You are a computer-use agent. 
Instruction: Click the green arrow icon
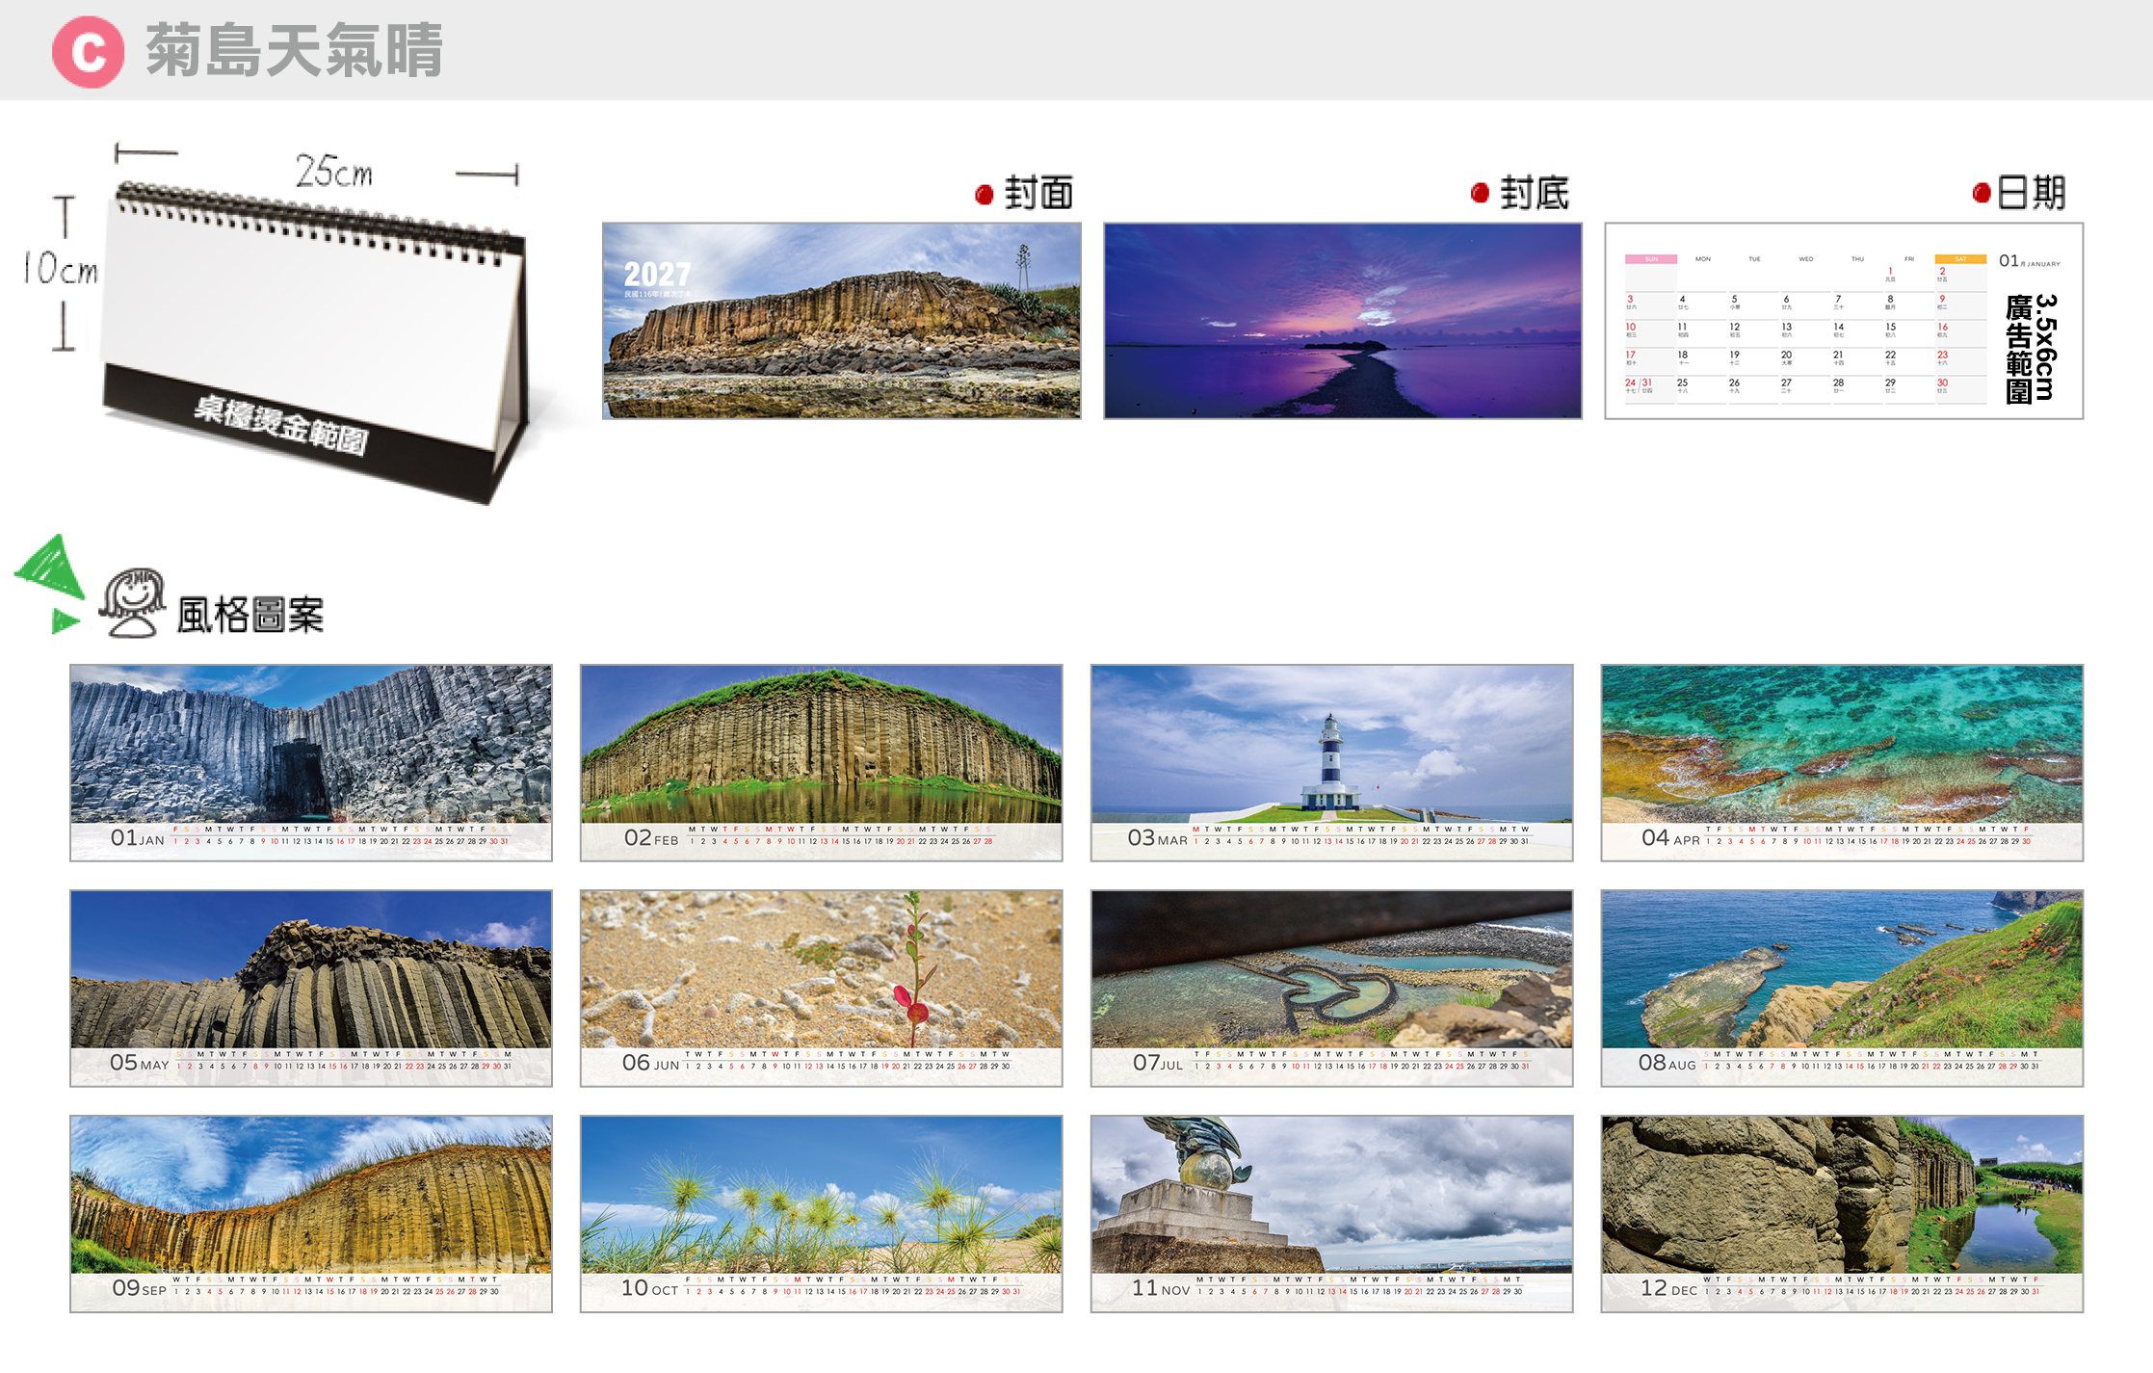click(50, 585)
